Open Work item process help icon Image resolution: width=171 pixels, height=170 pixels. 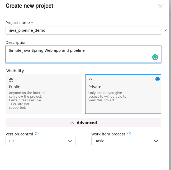click(129, 134)
